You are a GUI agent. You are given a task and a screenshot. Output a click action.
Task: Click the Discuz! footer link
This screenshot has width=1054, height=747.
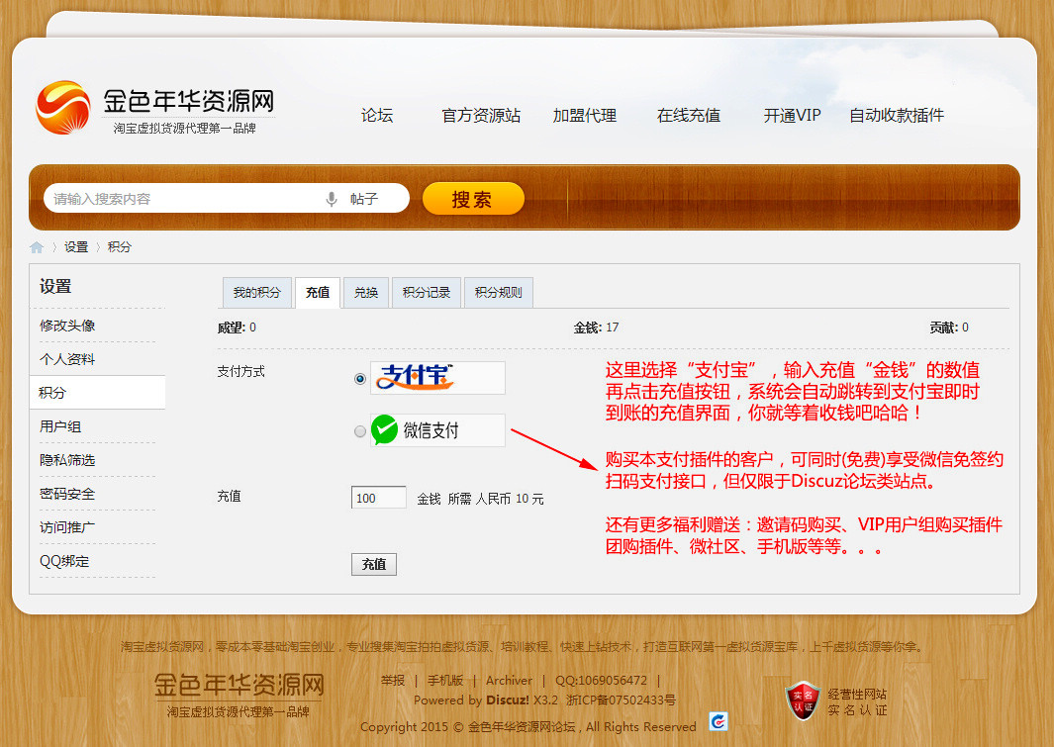point(508,700)
